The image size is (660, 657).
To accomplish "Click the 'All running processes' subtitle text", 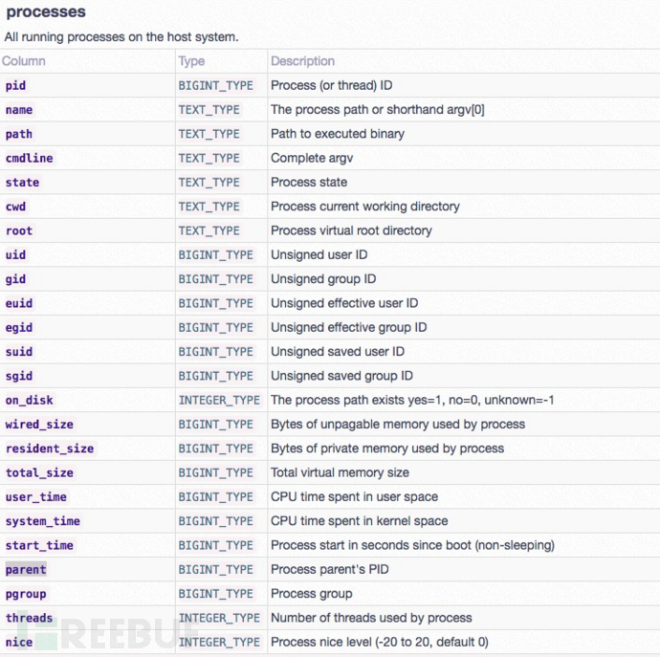I will point(121,37).
